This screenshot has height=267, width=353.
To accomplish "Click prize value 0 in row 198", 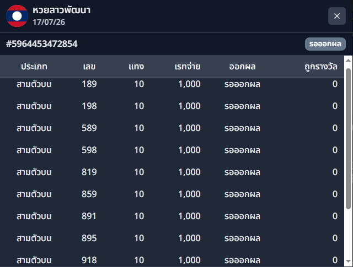I will 335,106.
